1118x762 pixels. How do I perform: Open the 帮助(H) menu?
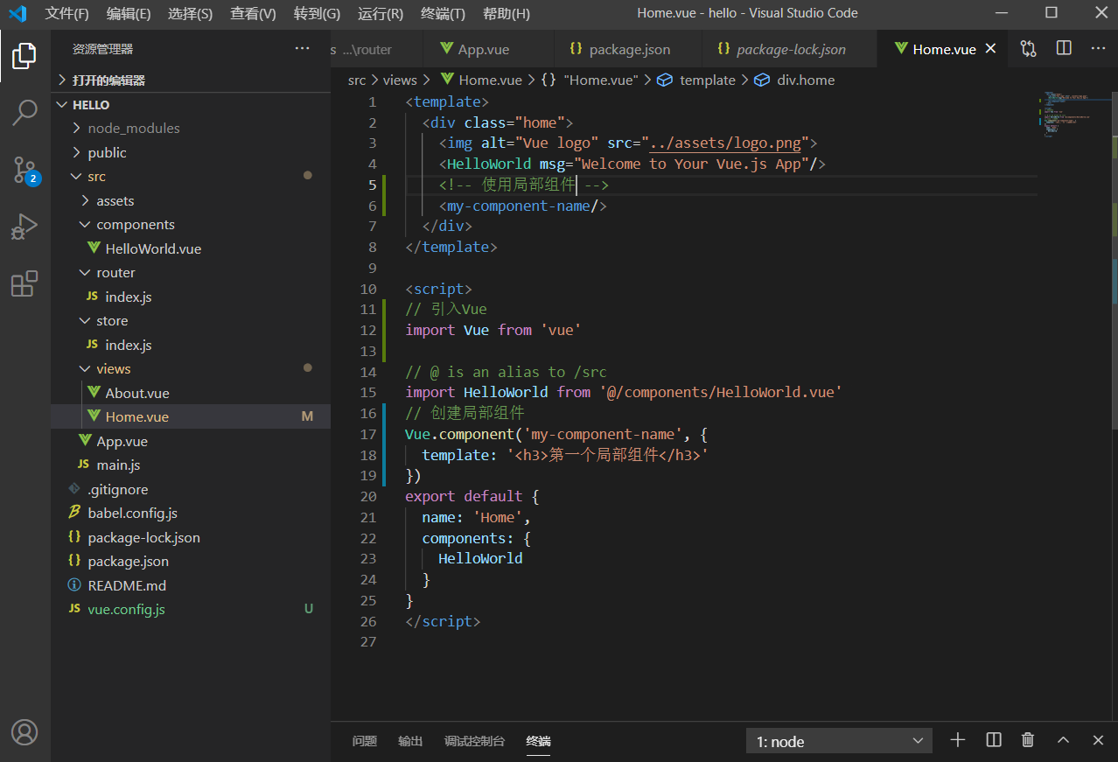507,13
